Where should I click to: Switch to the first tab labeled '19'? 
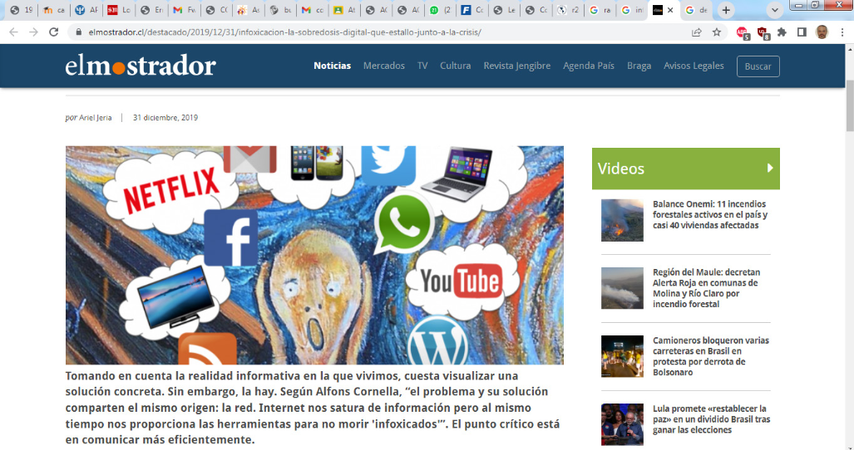tap(22, 10)
